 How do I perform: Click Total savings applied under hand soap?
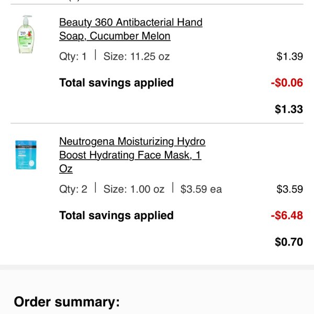(116, 83)
